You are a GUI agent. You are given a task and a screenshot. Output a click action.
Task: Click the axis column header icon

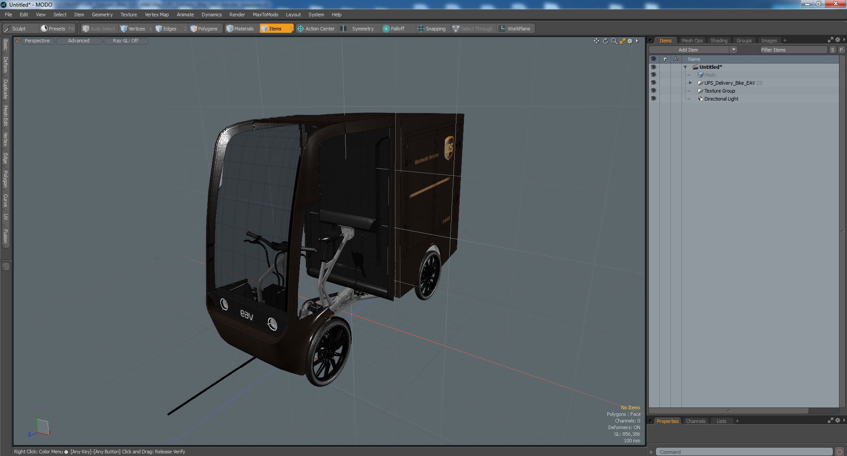pos(676,59)
